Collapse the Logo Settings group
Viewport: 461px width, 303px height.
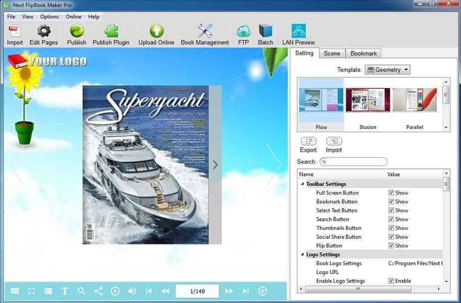tap(302, 254)
